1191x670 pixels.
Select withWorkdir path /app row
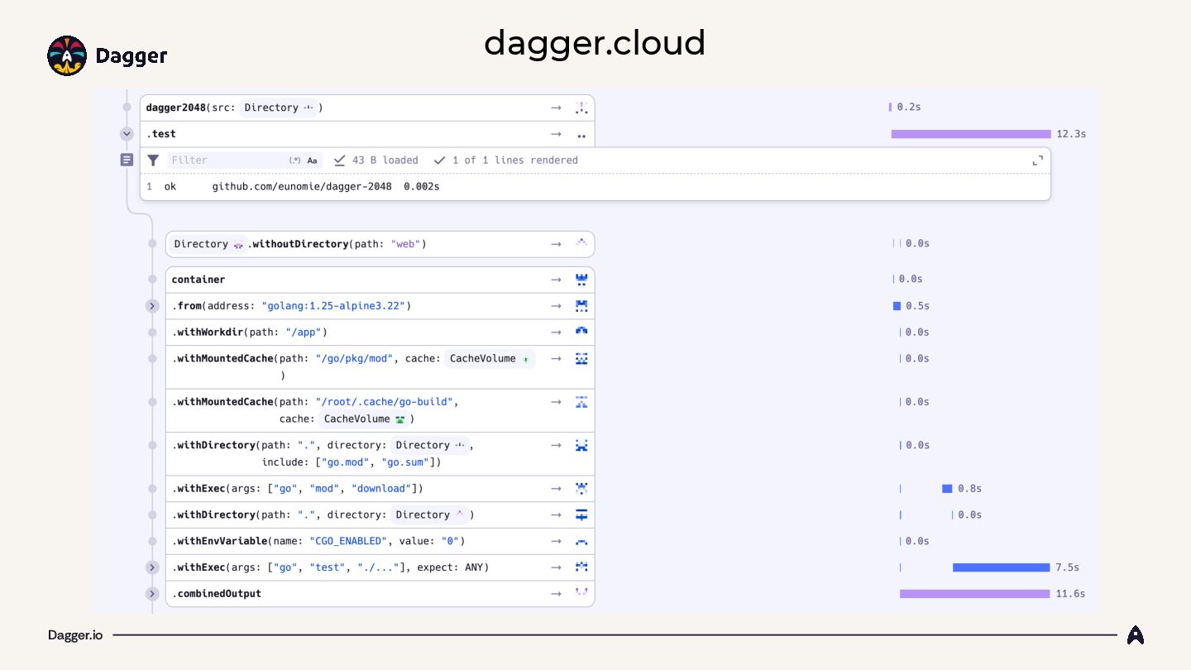pyautogui.click(x=380, y=333)
